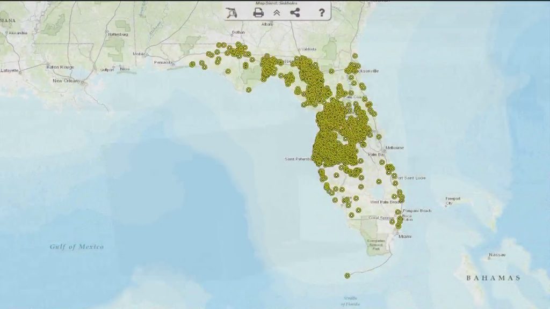Collapse the toolbar with the double chevron

(x=277, y=13)
